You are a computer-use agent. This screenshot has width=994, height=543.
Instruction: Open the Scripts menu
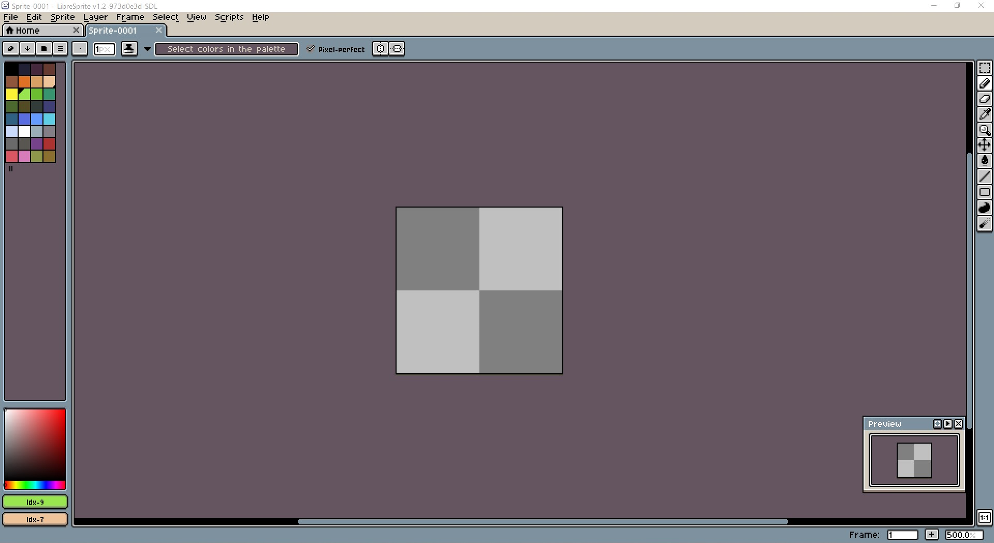tap(229, 17)
